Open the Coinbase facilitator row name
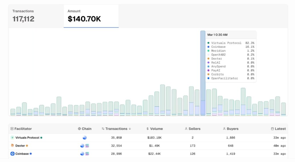 point(22,154)
